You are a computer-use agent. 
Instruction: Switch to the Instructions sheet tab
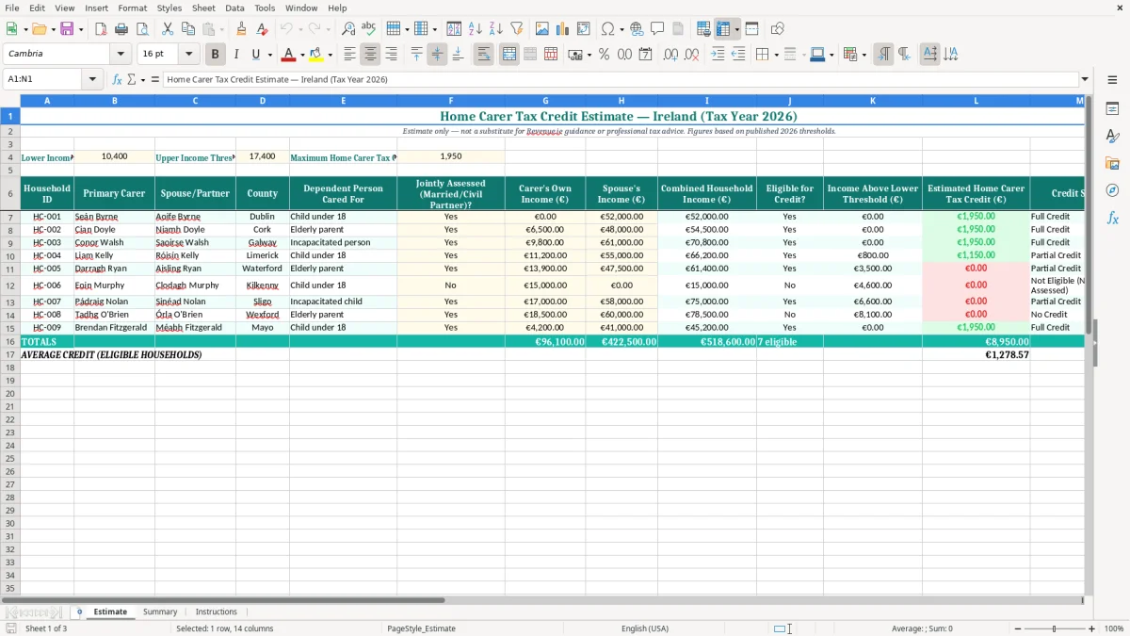pyautogui.click(x=217, y=612)
